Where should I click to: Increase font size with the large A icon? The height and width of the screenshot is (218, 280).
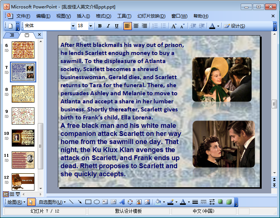[174, 26]
